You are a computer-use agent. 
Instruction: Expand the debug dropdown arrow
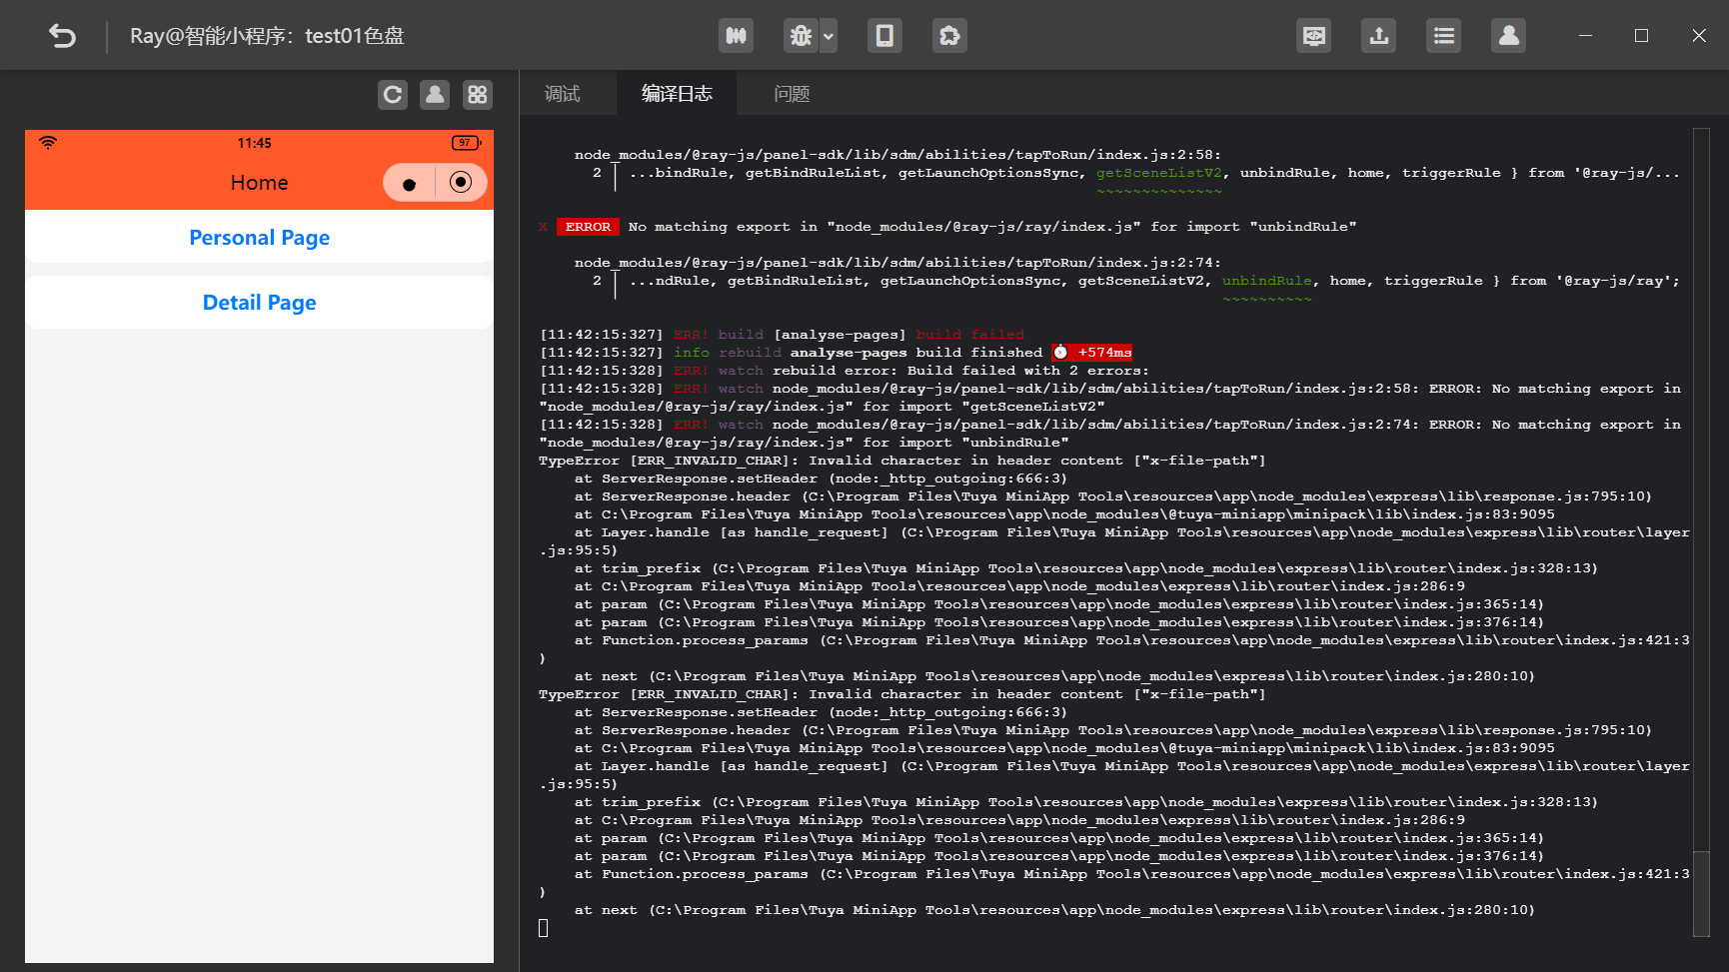pos(829,36)
